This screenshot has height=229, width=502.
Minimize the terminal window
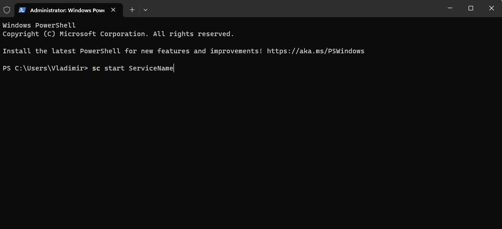pyautogui.click(x=450, y=8)
